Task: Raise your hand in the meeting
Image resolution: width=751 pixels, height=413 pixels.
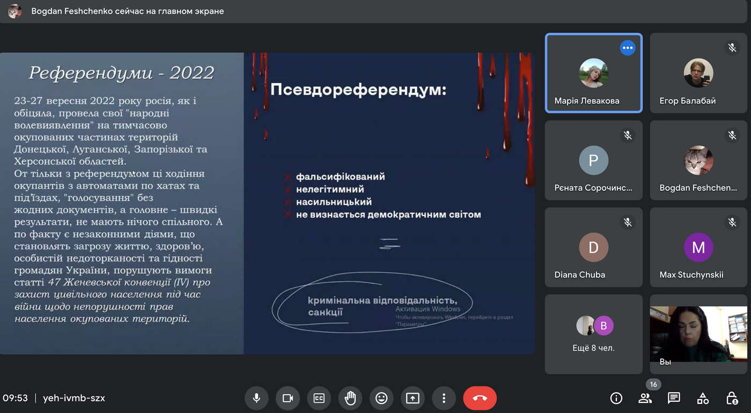Action: click(x=350, y=398)
